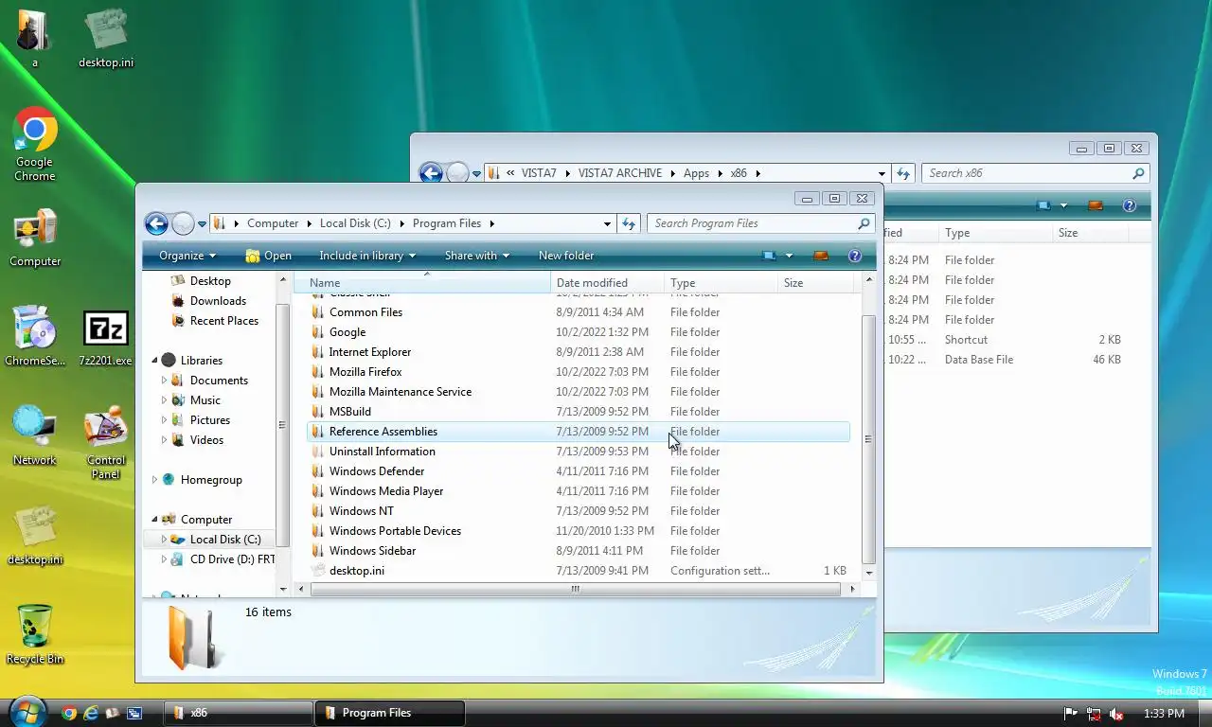This screenshot has height=727, width=1212.
Task: Click the file list horizontal scrollbar
Action: [x=575, y=589]
